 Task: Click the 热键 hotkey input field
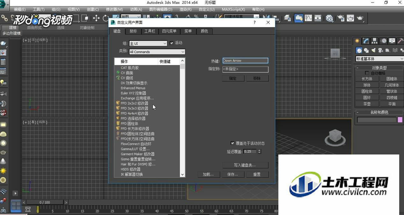tap(245, 61)
